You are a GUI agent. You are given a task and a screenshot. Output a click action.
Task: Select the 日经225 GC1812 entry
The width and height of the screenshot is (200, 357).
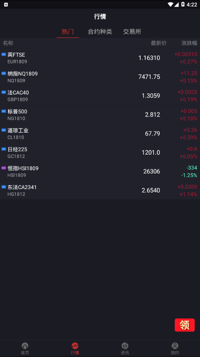point(100,152)
